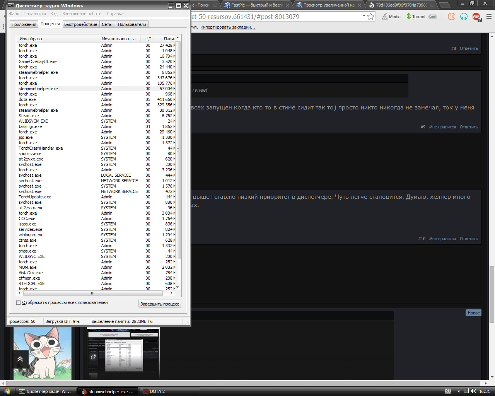Click the Завершить процесс button

click(x=160, y=304)
